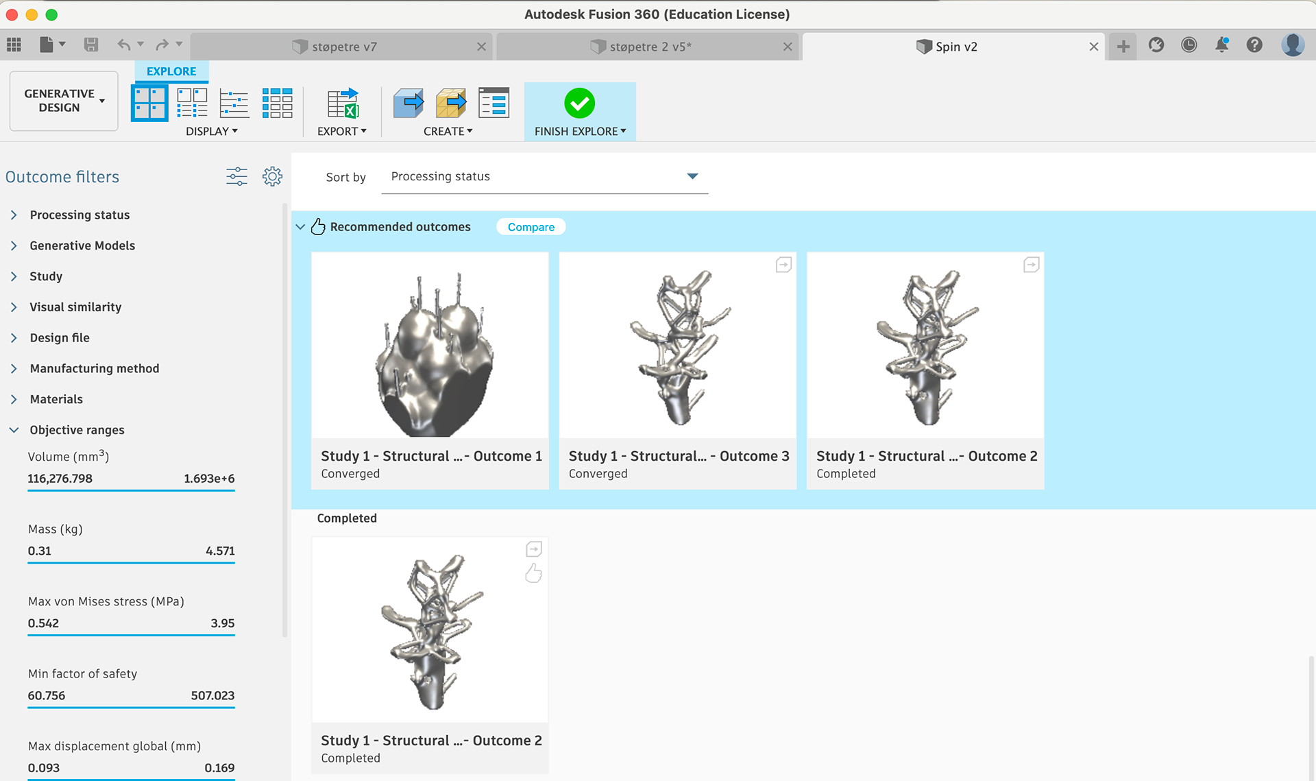
Task: Click the Min factor of safety slider
Action: click(131, 708)
